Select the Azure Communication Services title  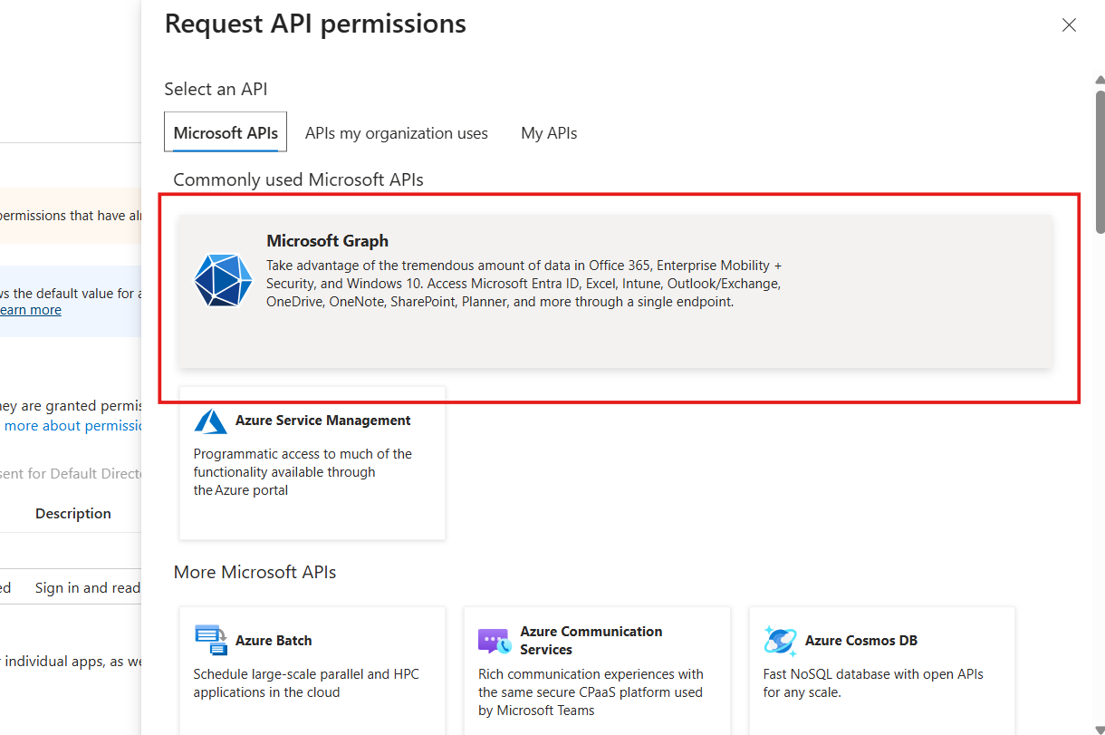coord(591,640)
